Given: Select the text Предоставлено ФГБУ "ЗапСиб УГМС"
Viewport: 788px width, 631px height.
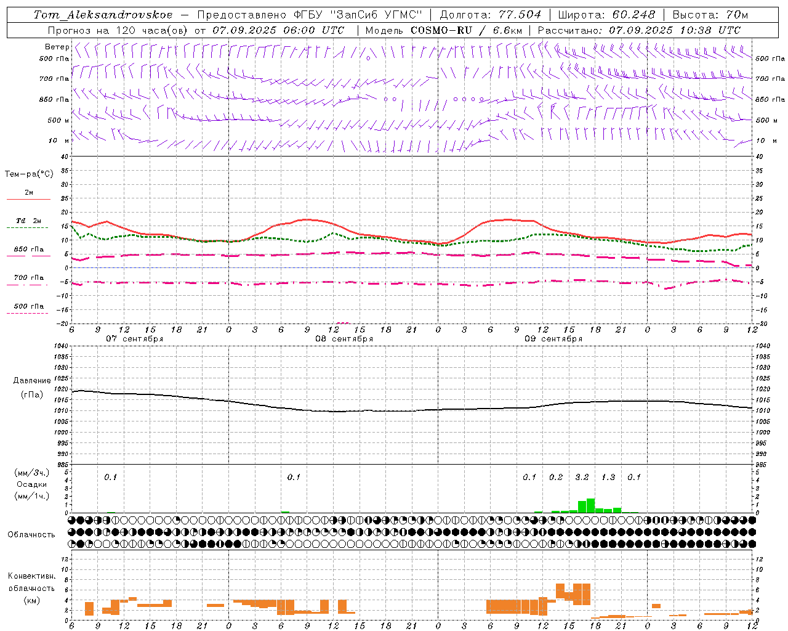Looking at the screenshot, I should 310,15.
